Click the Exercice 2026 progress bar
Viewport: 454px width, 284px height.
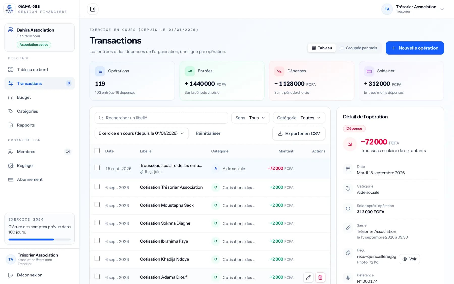40,239
